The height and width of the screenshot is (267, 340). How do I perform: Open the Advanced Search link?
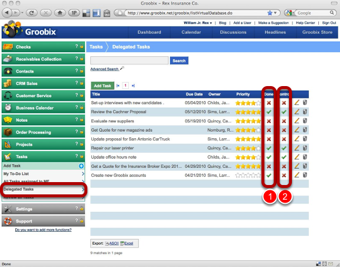tap(104, 69)
